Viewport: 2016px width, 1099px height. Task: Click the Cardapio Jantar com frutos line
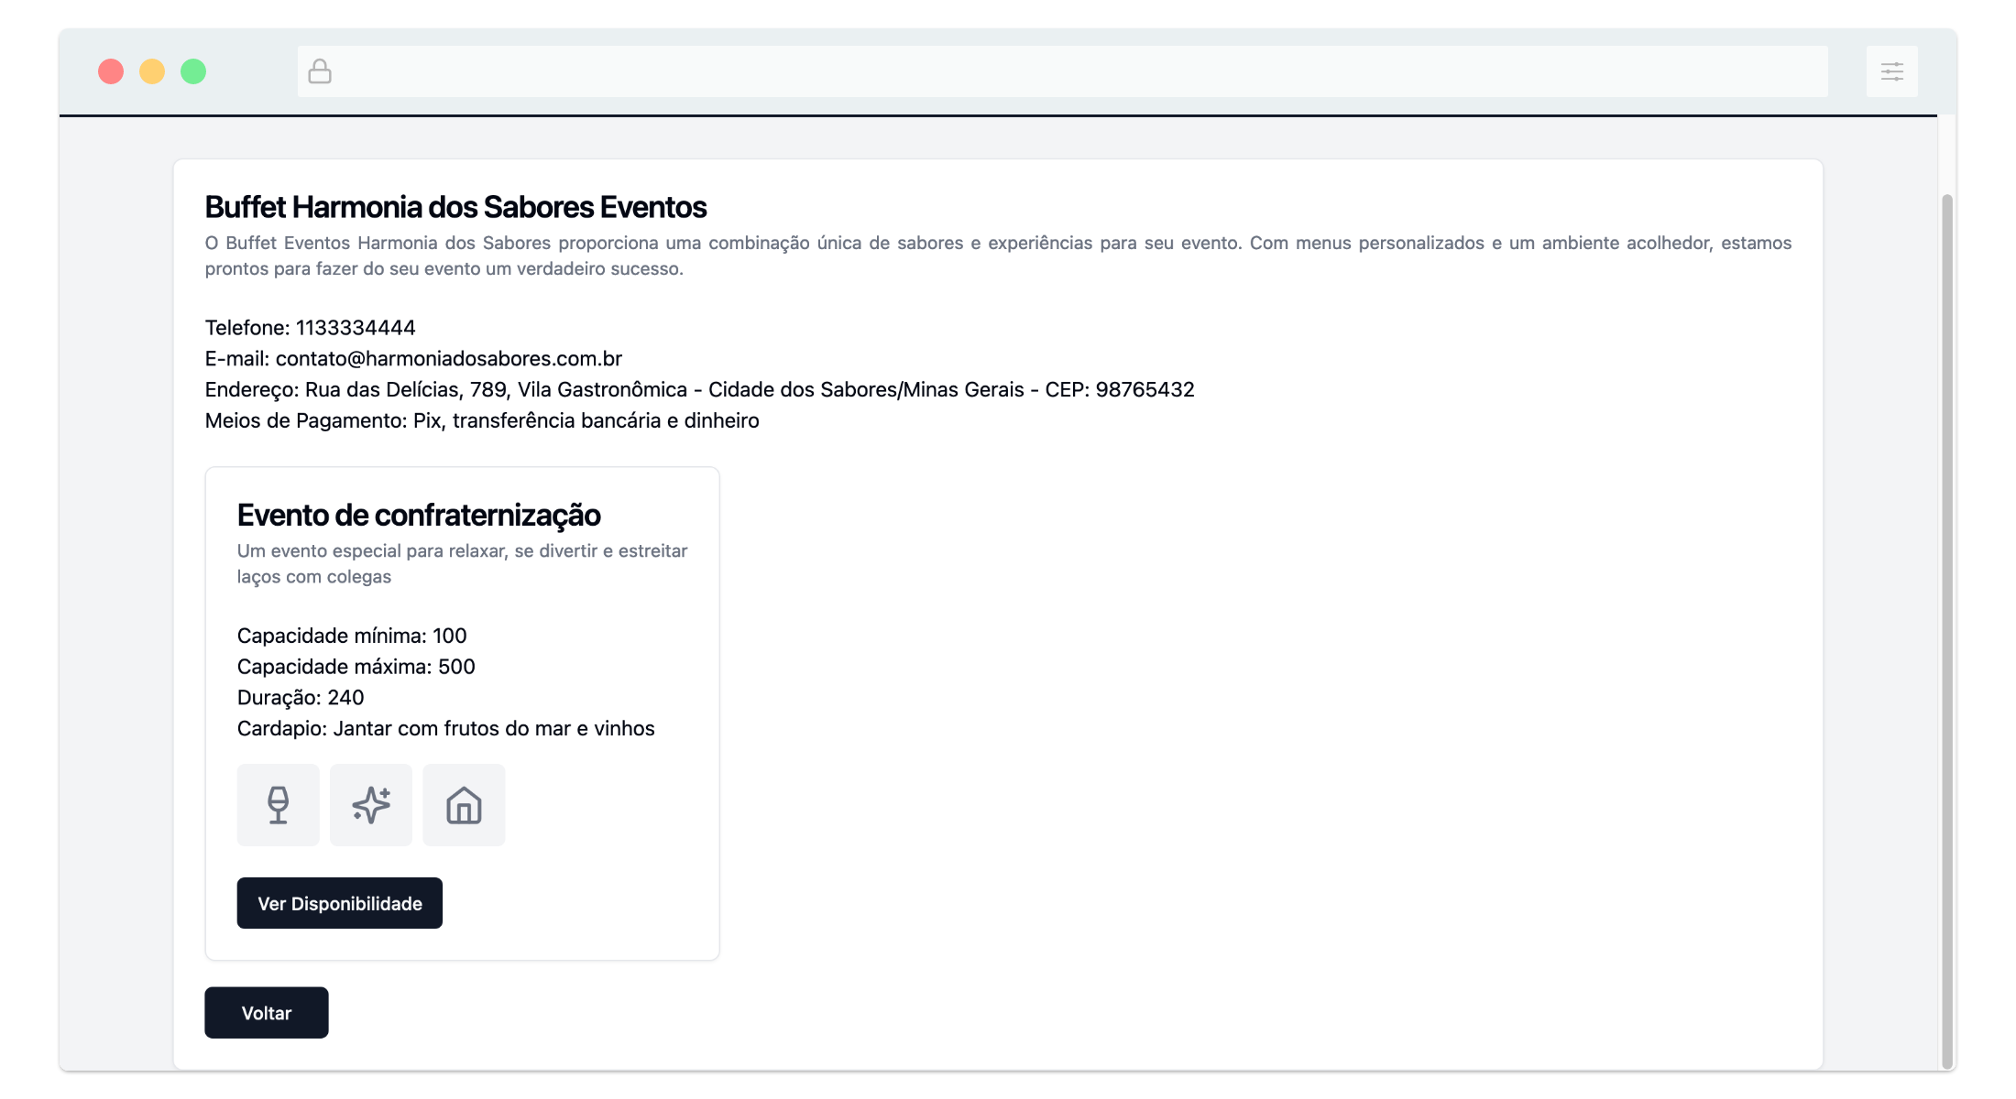445,728
